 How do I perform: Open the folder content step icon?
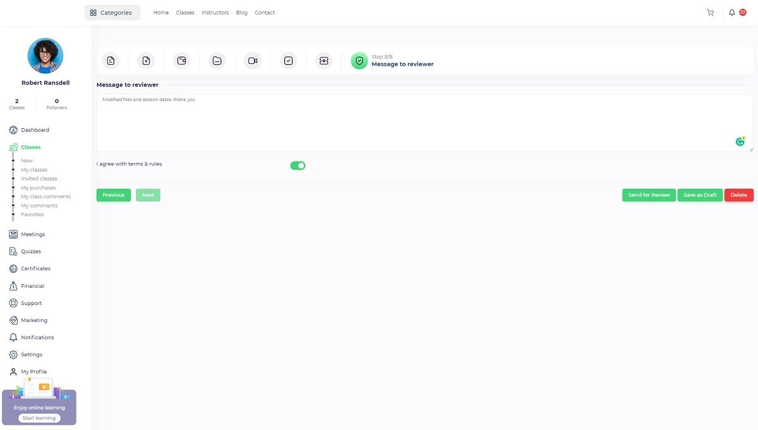tap(217, 61)
